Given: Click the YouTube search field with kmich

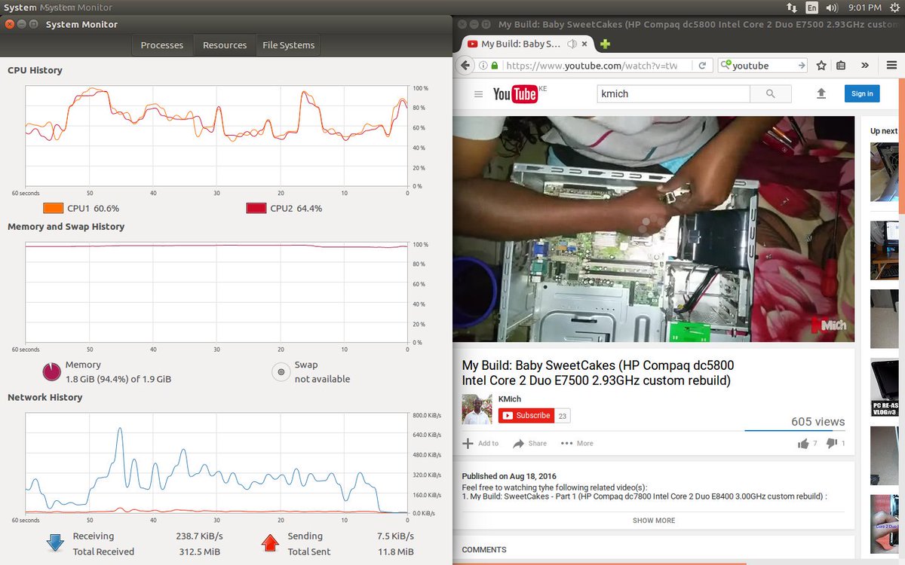Looking at the screenshot, I should click(673, 94).
